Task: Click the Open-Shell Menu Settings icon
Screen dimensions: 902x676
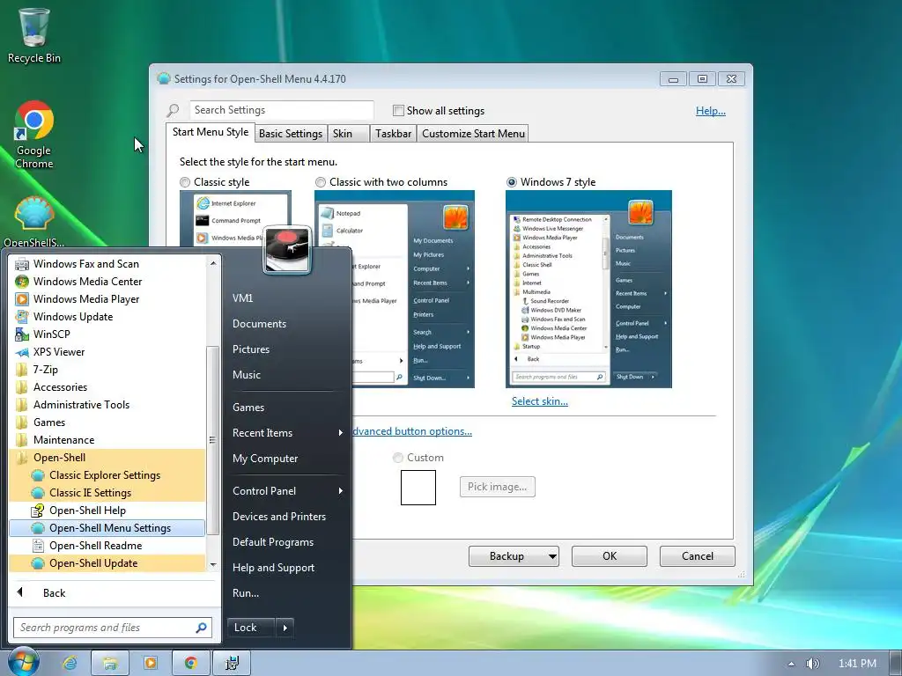Action: coord(38,528)
